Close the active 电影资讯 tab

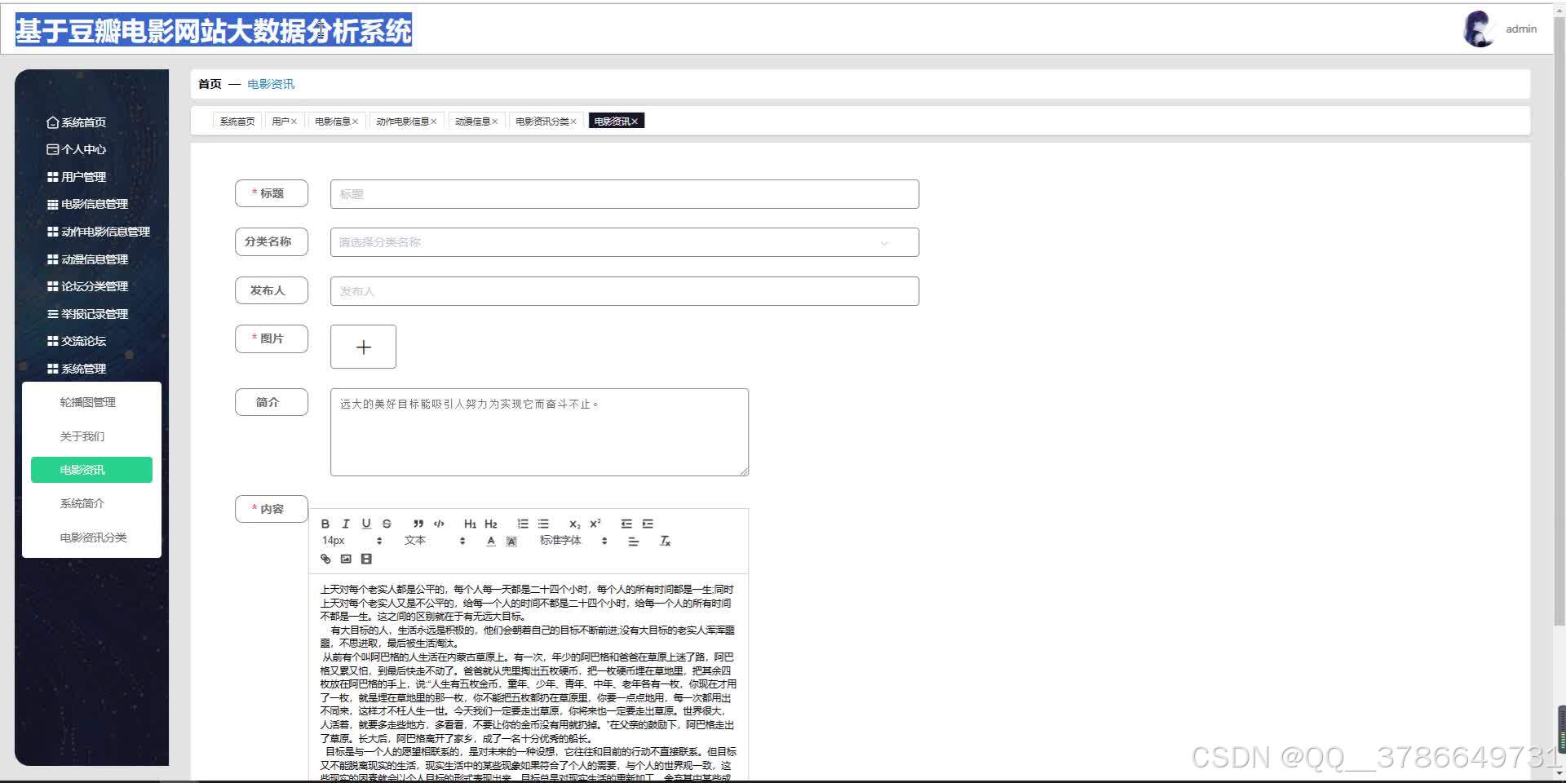[635, 122]
